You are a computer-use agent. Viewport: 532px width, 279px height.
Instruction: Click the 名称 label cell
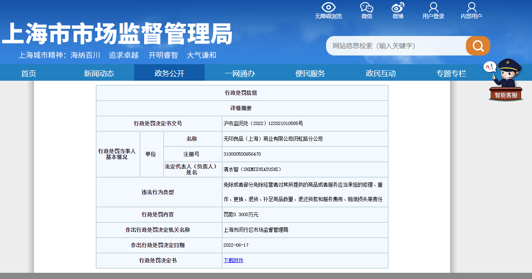[x=193, y=139]
